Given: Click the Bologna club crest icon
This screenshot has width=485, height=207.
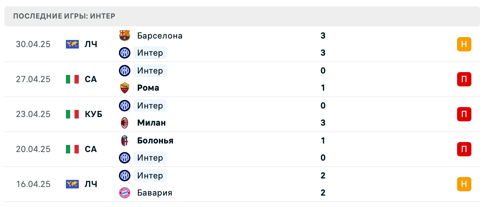Looking at the screenshot, I should [x=125, y=141].
